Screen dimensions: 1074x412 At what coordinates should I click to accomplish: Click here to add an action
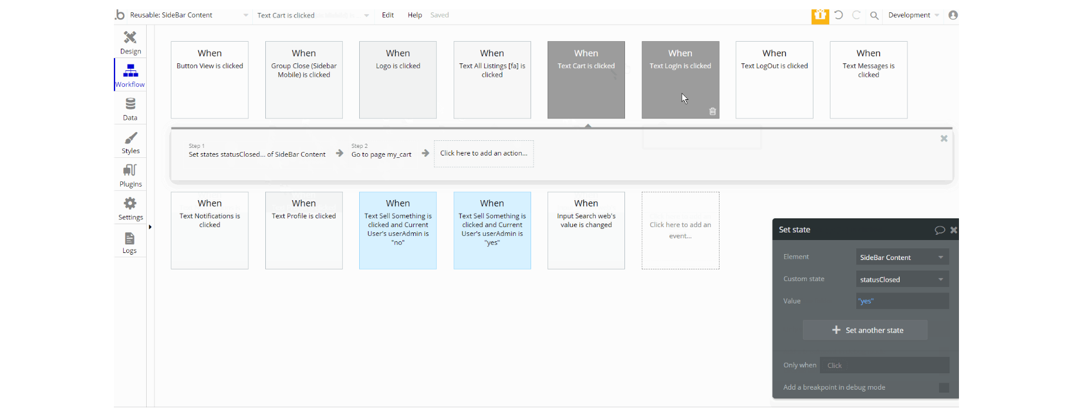click(x=484, y=154)
